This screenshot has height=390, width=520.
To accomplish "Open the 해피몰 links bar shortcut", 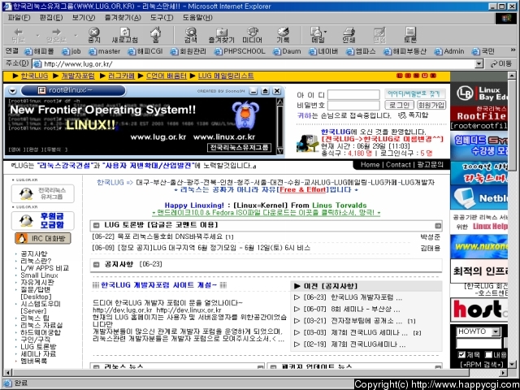I will point(40,51).
